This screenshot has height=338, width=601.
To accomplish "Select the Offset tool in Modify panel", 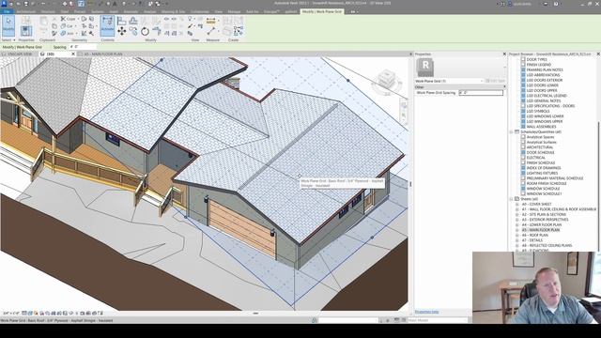I will pos(133,21).
